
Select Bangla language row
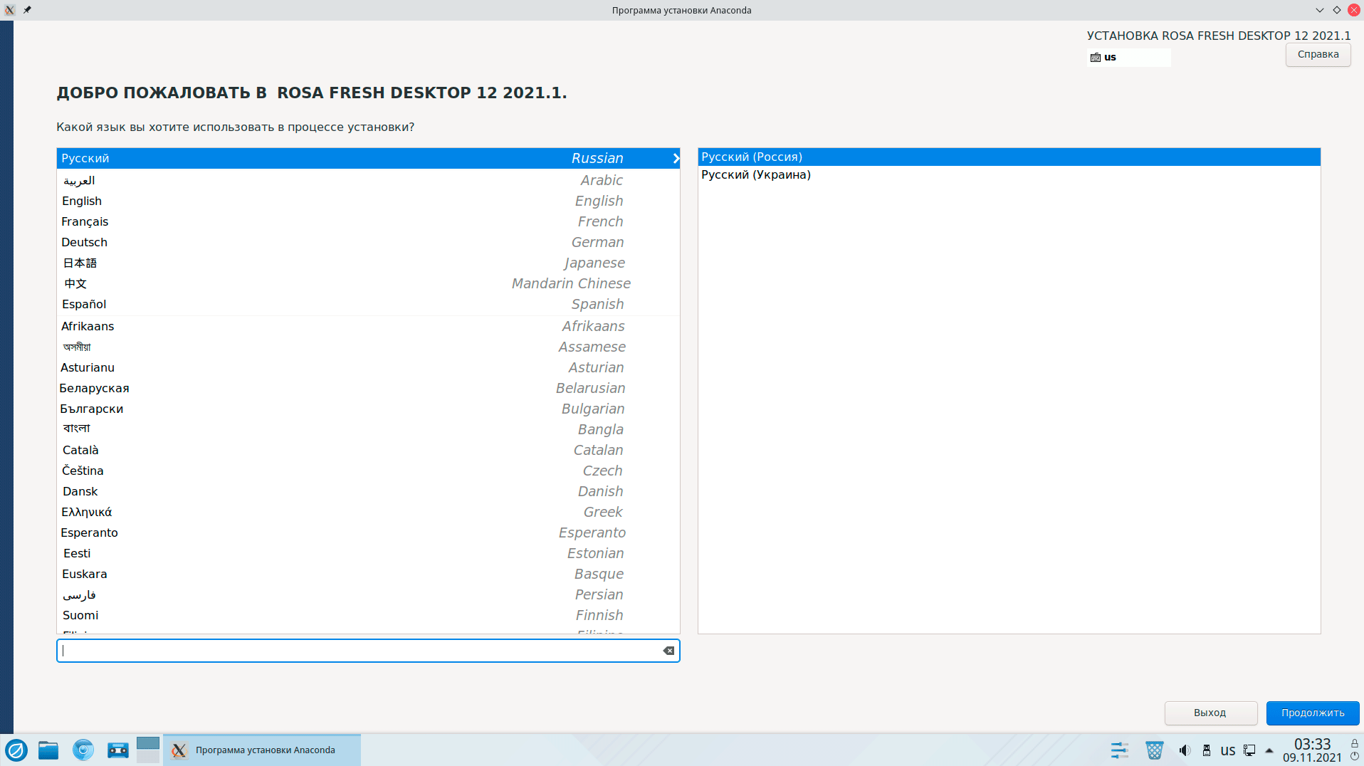[x=368, y=429]
